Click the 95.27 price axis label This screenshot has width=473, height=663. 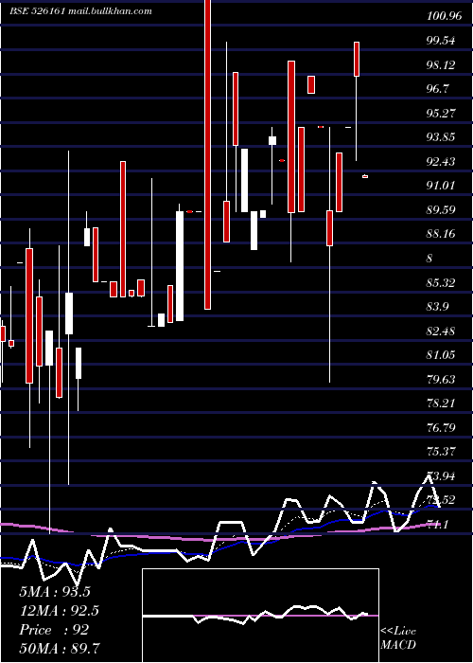click(x=441, y=114)
